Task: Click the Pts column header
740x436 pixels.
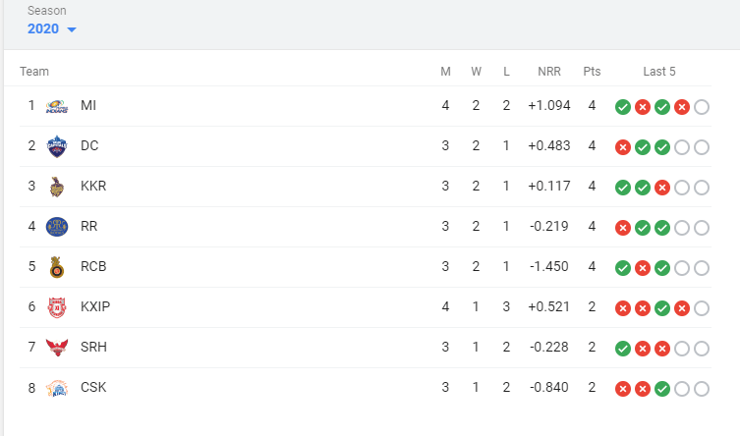Action: pos(592,72)
